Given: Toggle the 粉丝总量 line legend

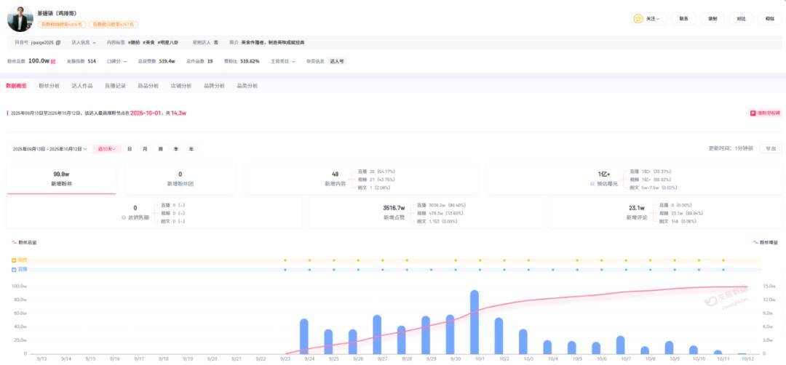Looking at the screenshot, I should (26, 242).
